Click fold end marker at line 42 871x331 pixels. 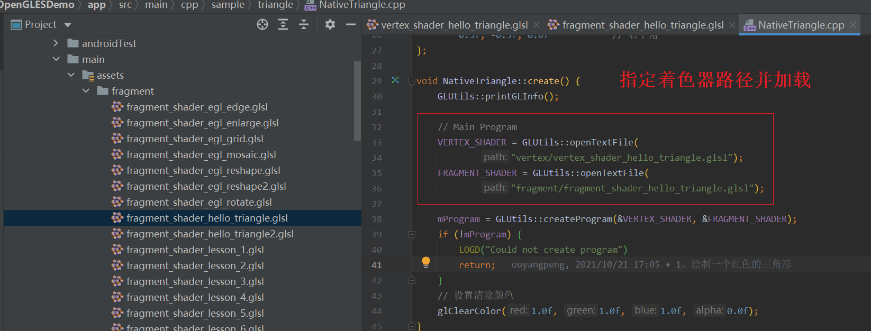412,280
